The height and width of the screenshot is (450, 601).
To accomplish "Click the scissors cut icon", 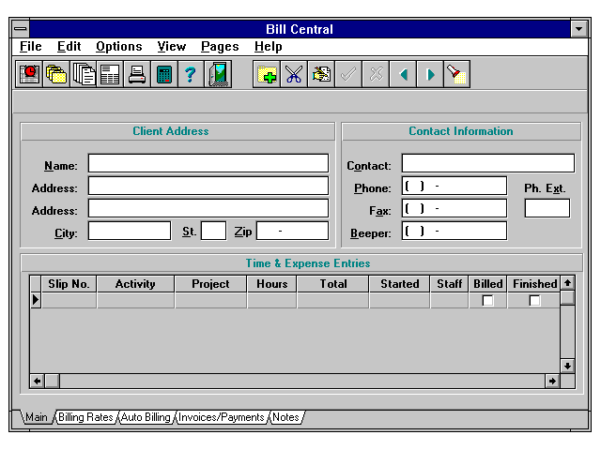I will (294, 75).
